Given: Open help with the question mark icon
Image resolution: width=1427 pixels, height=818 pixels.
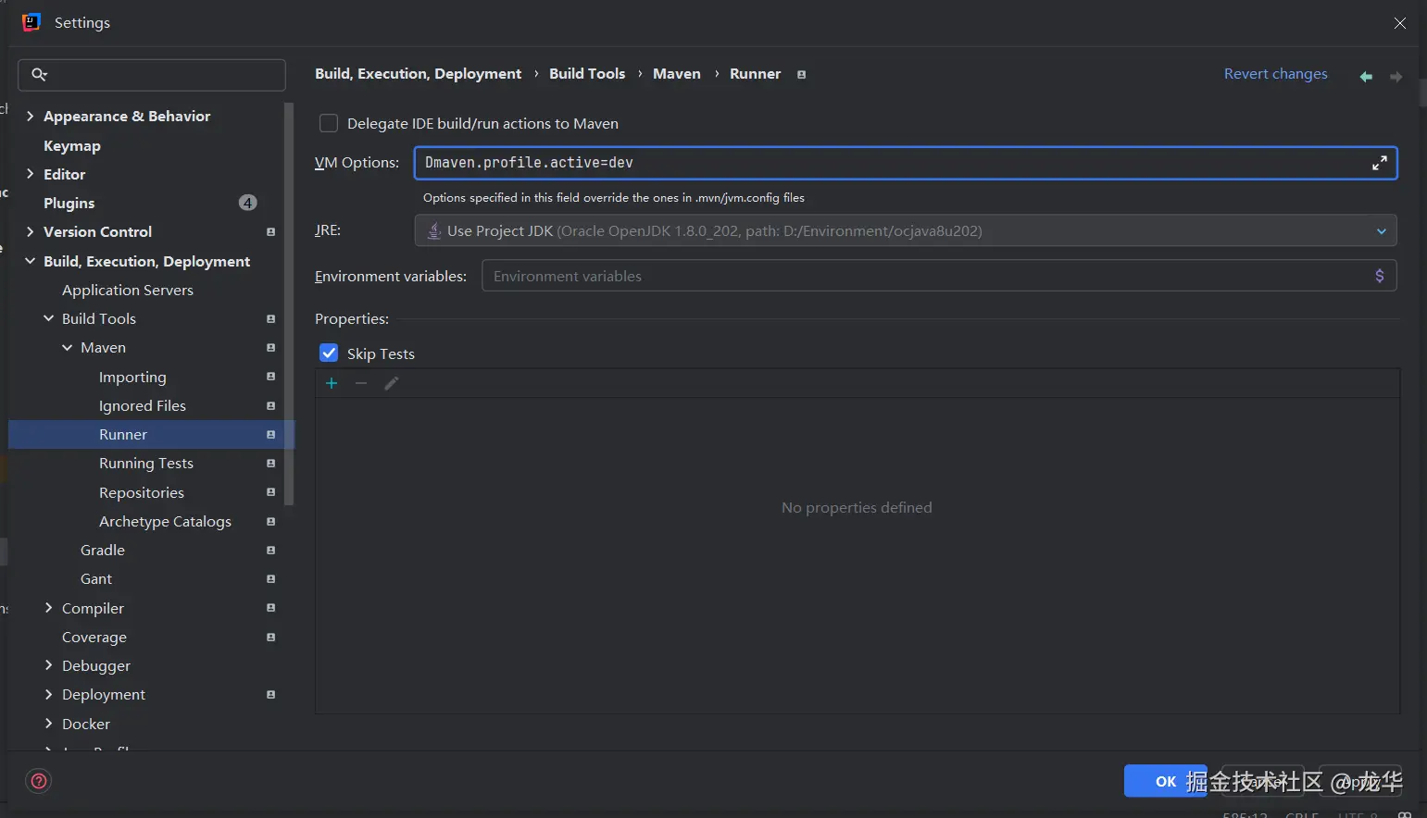Looking at the screenshot, I should click(x=39, y=781).
